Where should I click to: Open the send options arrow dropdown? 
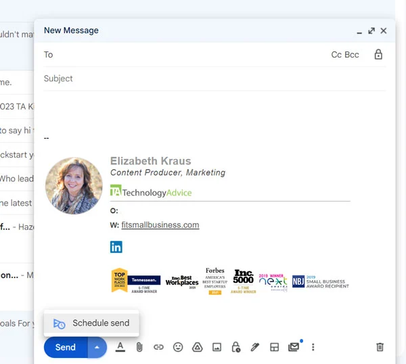pyautogui.click(x=97, y=347)
